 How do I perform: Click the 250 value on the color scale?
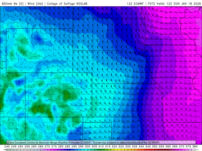pos(20,146)
